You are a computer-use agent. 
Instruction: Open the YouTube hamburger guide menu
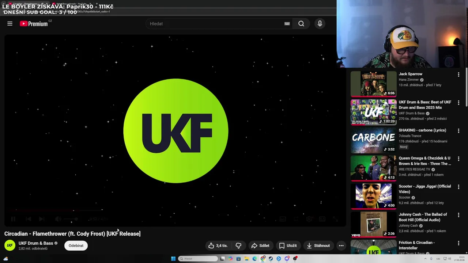coord(10,24)
